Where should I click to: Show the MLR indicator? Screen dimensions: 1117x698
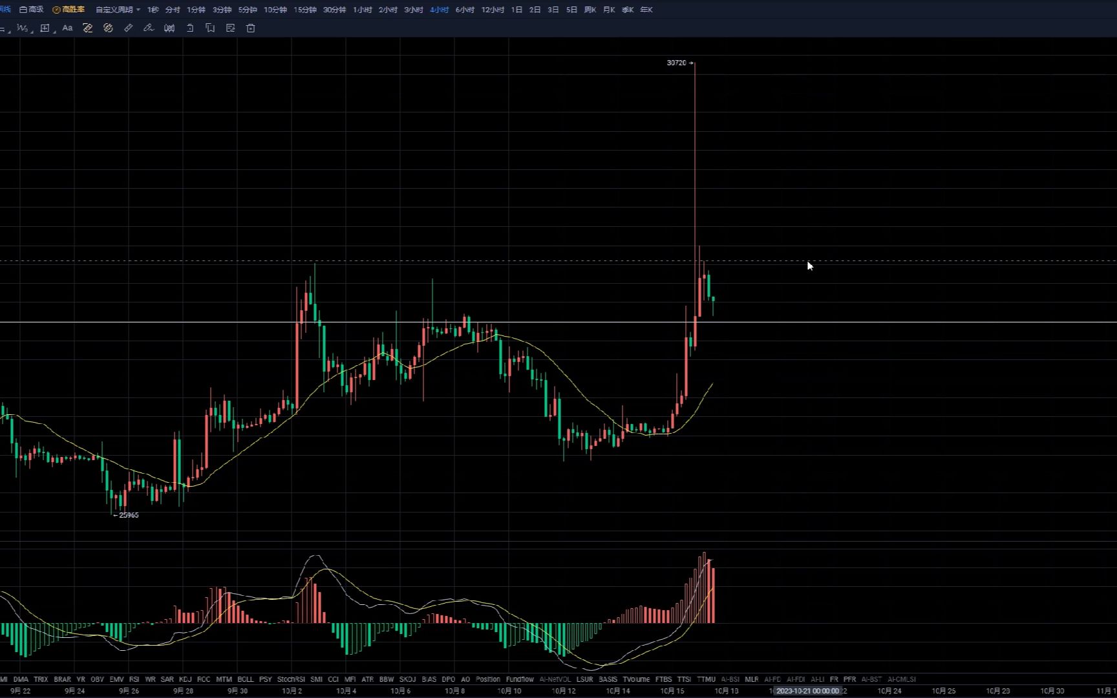[752, 679]
